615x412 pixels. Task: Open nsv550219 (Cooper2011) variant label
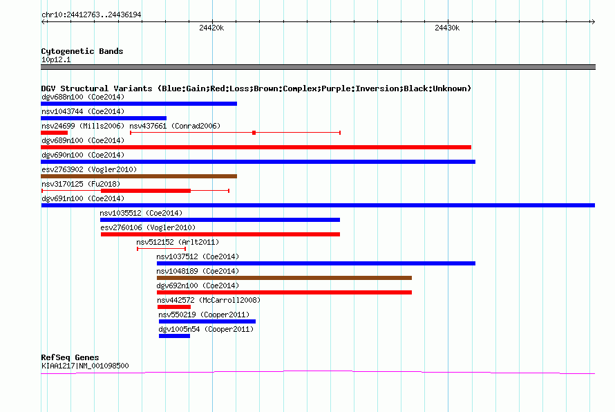[204, 315]
